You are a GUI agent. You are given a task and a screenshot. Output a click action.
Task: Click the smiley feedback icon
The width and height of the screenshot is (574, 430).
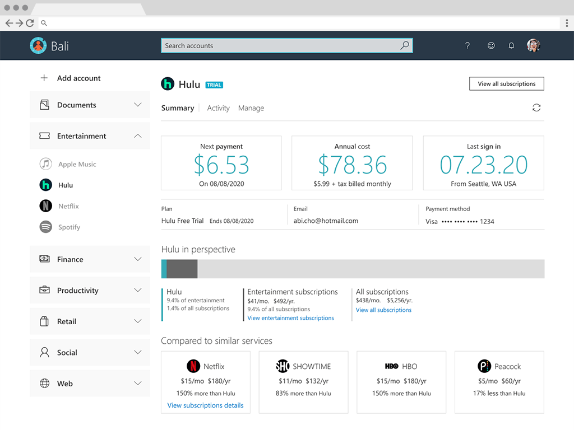pyautogui.click(x=491, y=45)
